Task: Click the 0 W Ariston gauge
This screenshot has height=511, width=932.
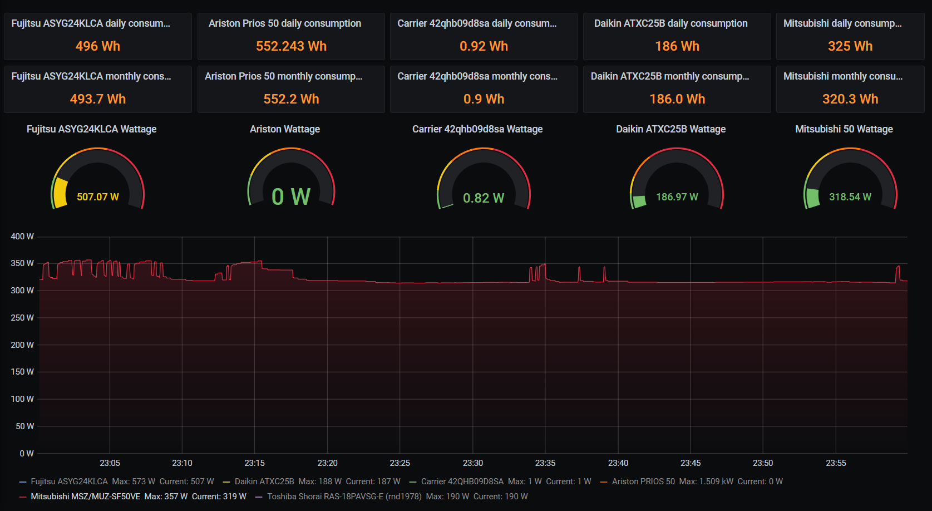Action: 291,196
